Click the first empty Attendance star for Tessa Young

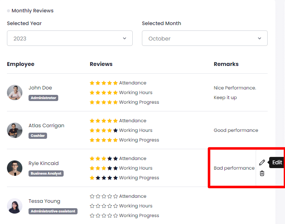tap(92, 196)
